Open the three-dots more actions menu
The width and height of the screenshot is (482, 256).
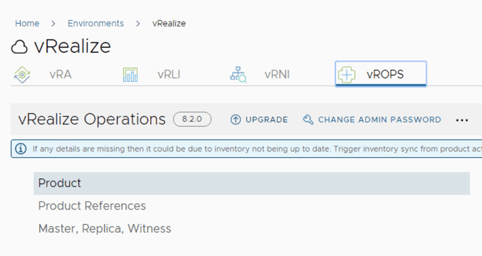462,120
